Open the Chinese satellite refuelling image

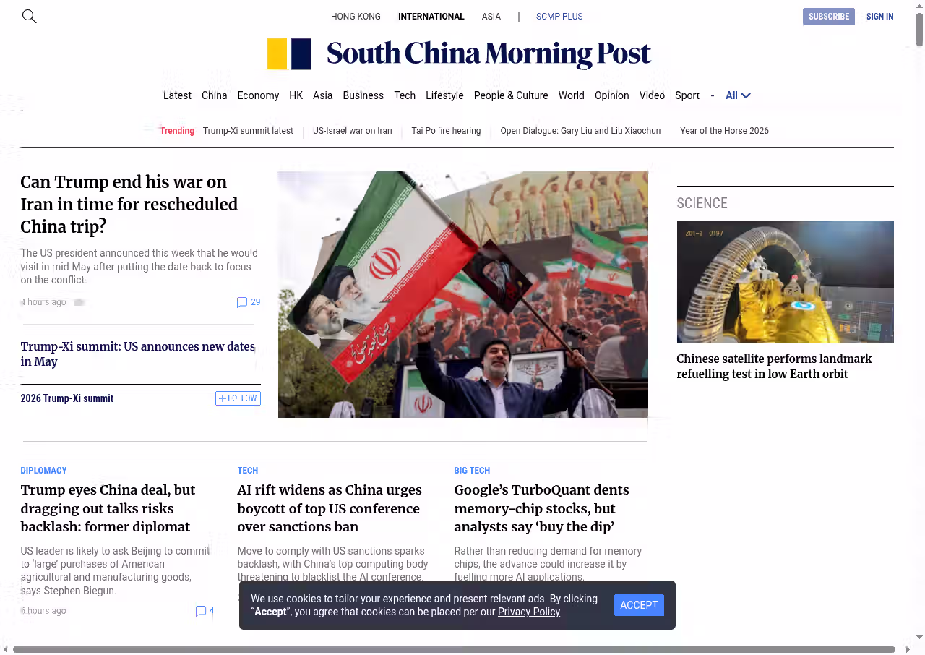point(785,282)
